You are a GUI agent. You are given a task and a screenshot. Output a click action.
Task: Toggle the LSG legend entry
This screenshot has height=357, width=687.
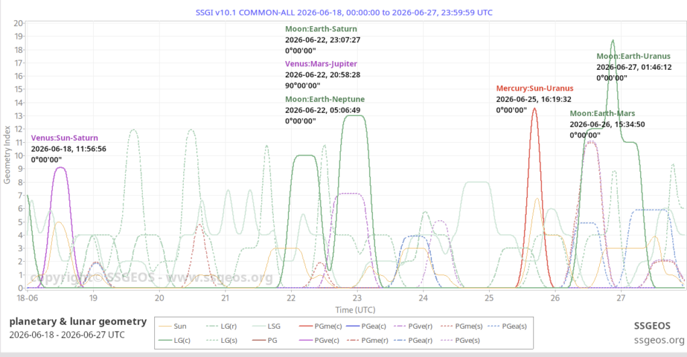click(x=266, y=326)
